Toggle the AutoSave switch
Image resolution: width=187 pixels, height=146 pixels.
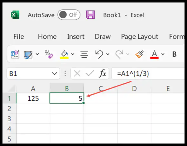click(69, 15)
